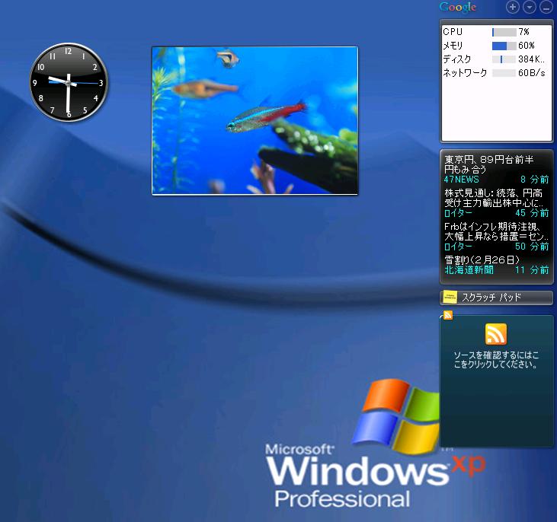Screen dimensions: 557x522
Task: Click the analog clock gadget
Action: tap(69, 82)
